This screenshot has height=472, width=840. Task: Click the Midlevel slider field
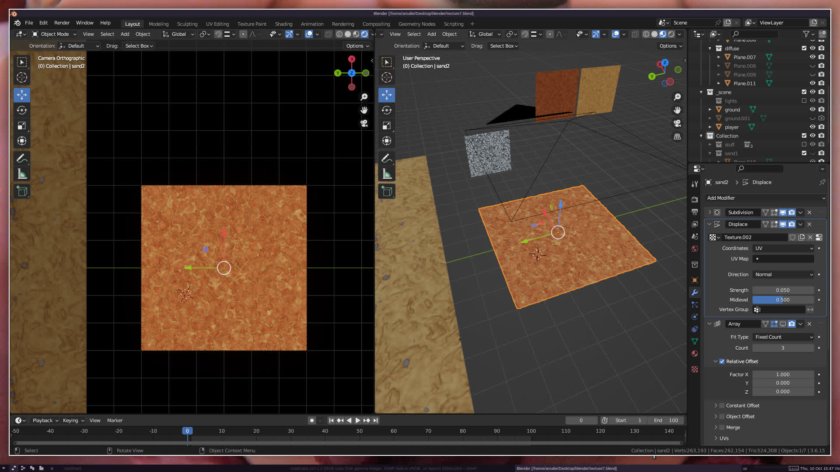pos(783,300)
